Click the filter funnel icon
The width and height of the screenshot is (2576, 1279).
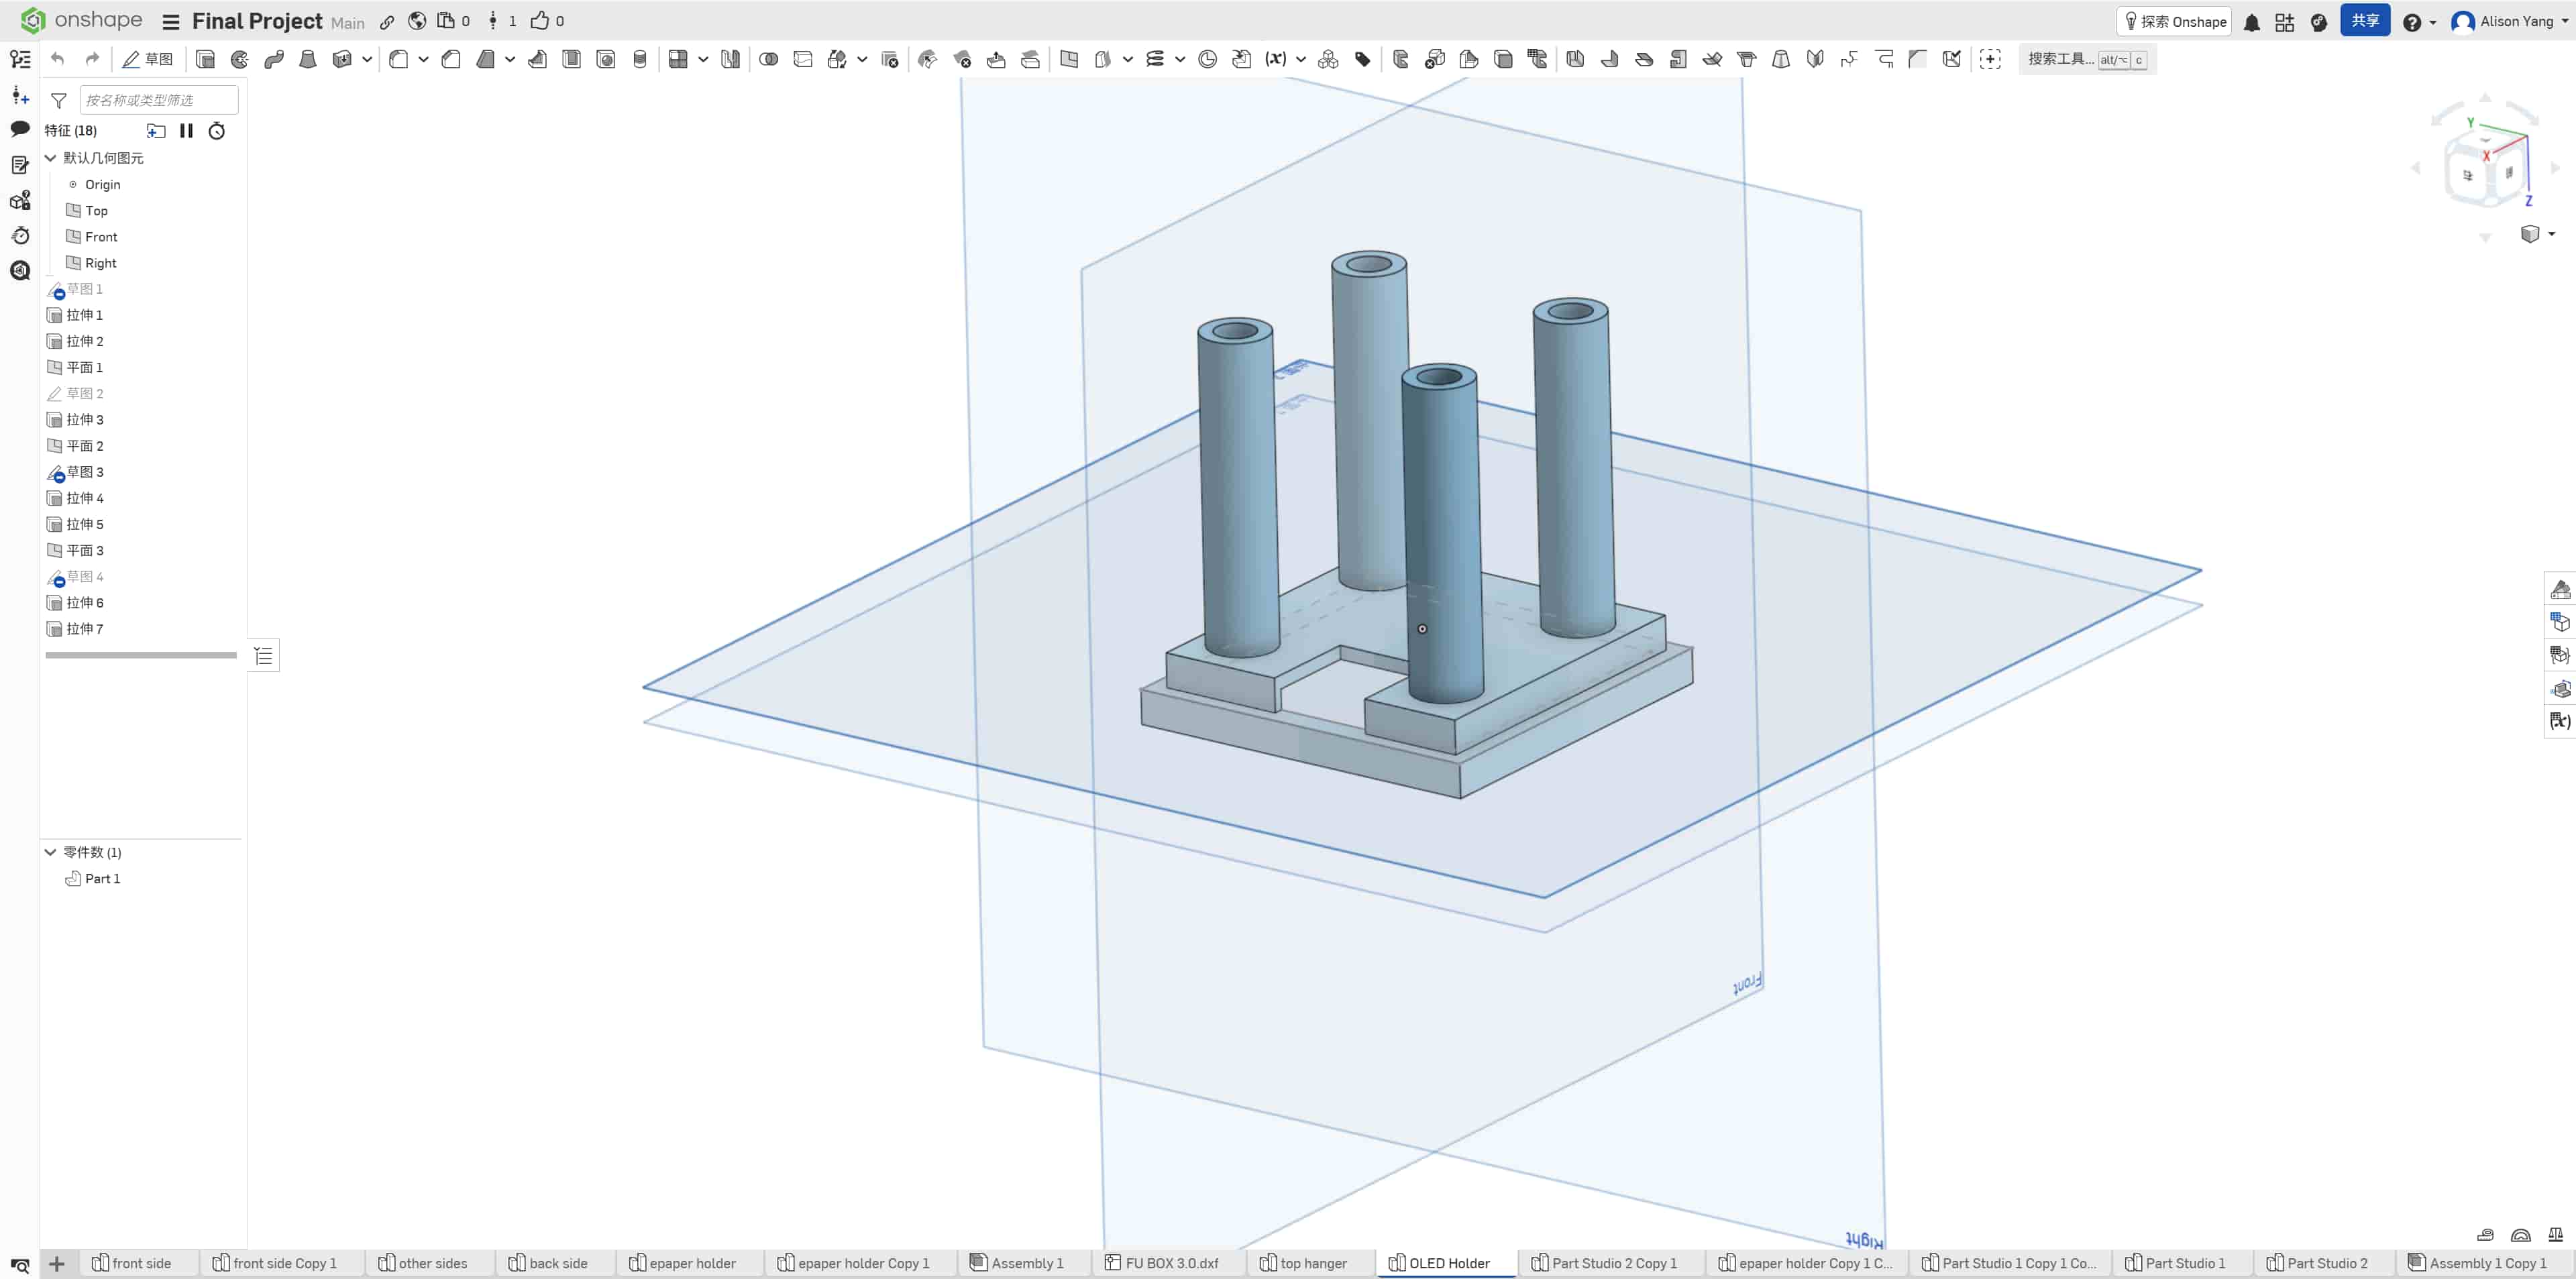click(59, 100)
